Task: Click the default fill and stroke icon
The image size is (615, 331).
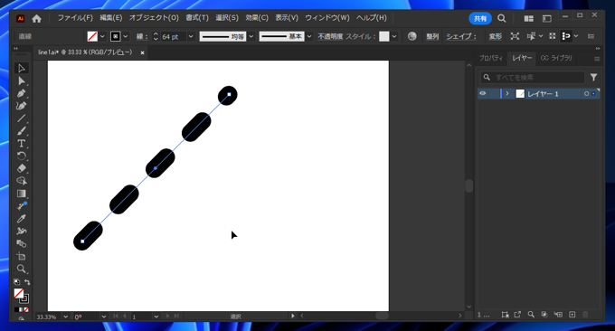Action: tap(17, 282)
